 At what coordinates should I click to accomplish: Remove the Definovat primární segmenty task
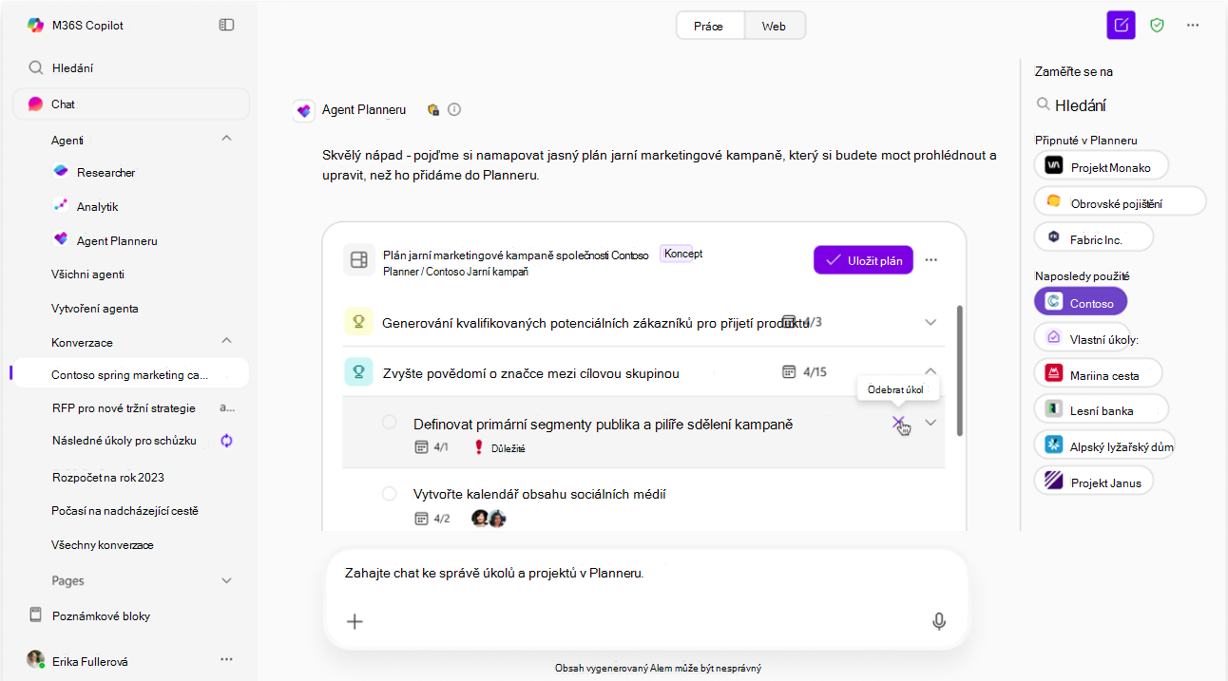pyautogui.click(x=898, y=423)
